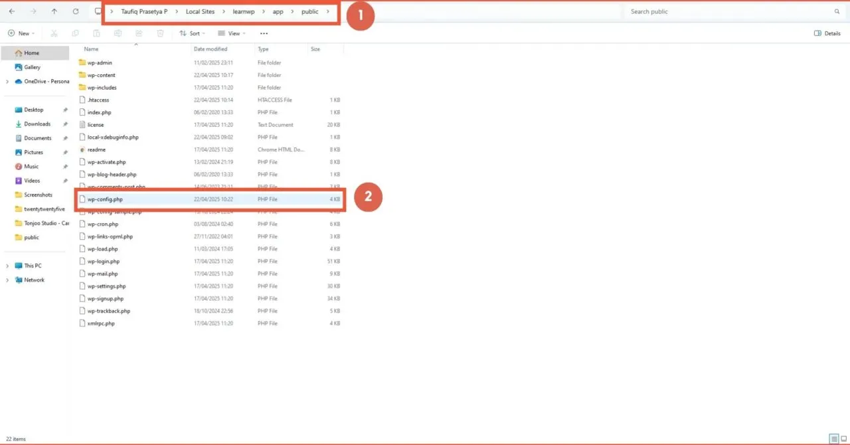The height and width of the screenshot is (445, 850).
Task: Open the View menu
Action: pos(232,33)
